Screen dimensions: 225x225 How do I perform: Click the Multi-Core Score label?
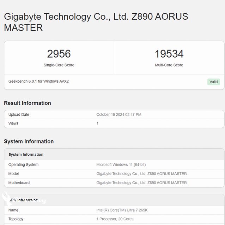pyautogui.click(x=169, y=65)
